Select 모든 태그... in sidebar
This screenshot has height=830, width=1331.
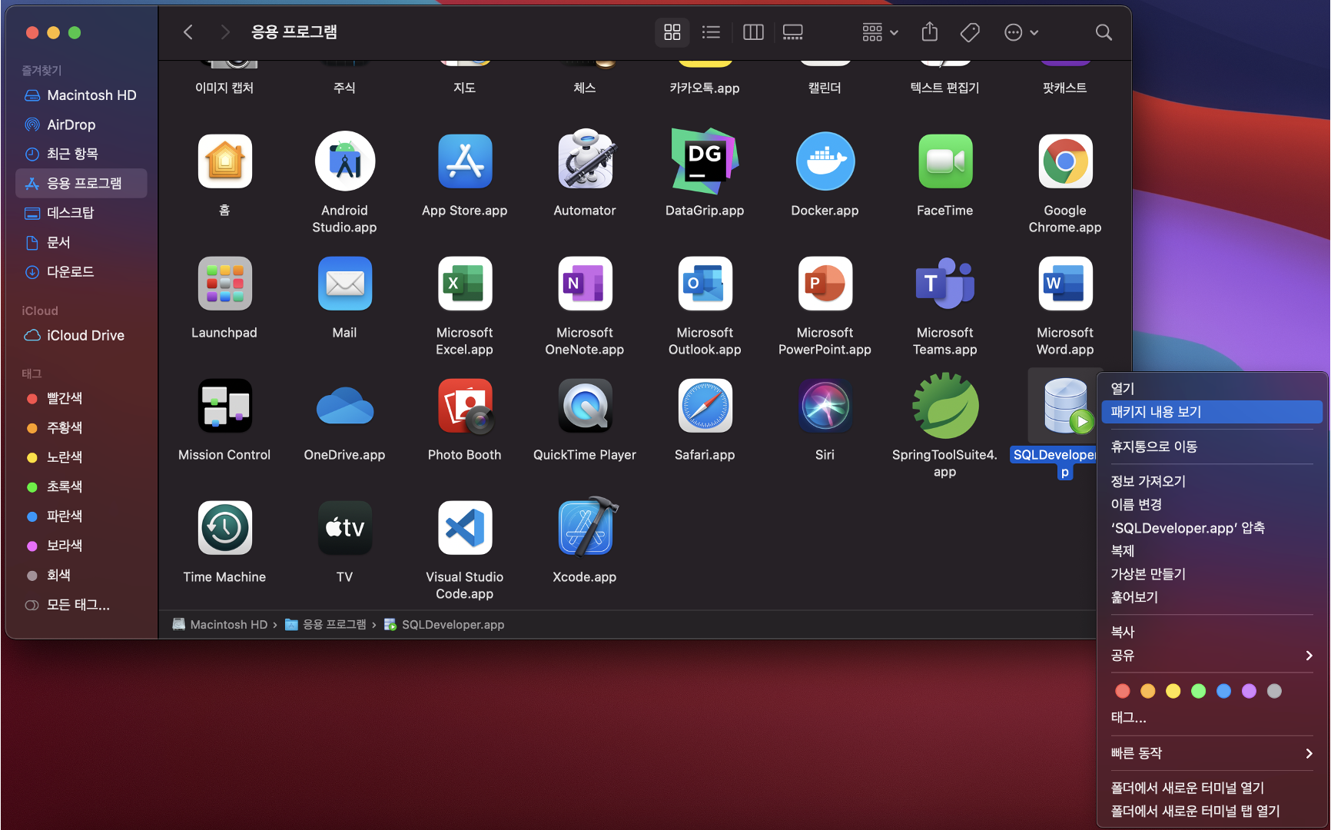coord(81,605)
